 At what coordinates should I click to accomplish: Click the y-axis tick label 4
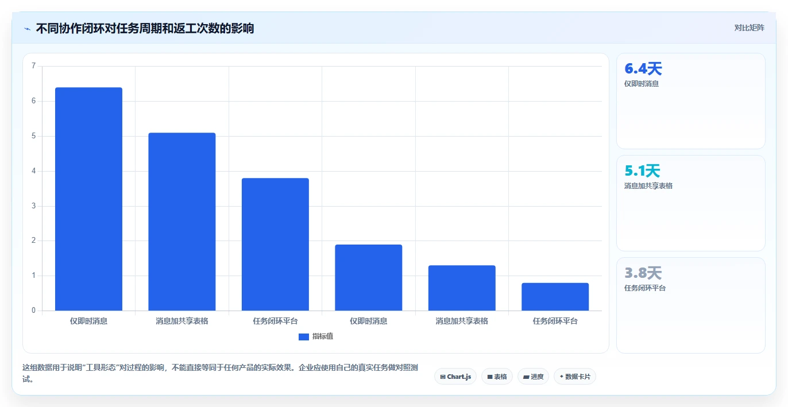[x=33, y=171]
